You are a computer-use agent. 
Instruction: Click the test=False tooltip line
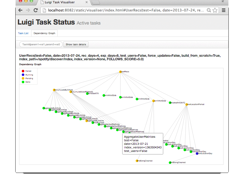coord(131,140)
